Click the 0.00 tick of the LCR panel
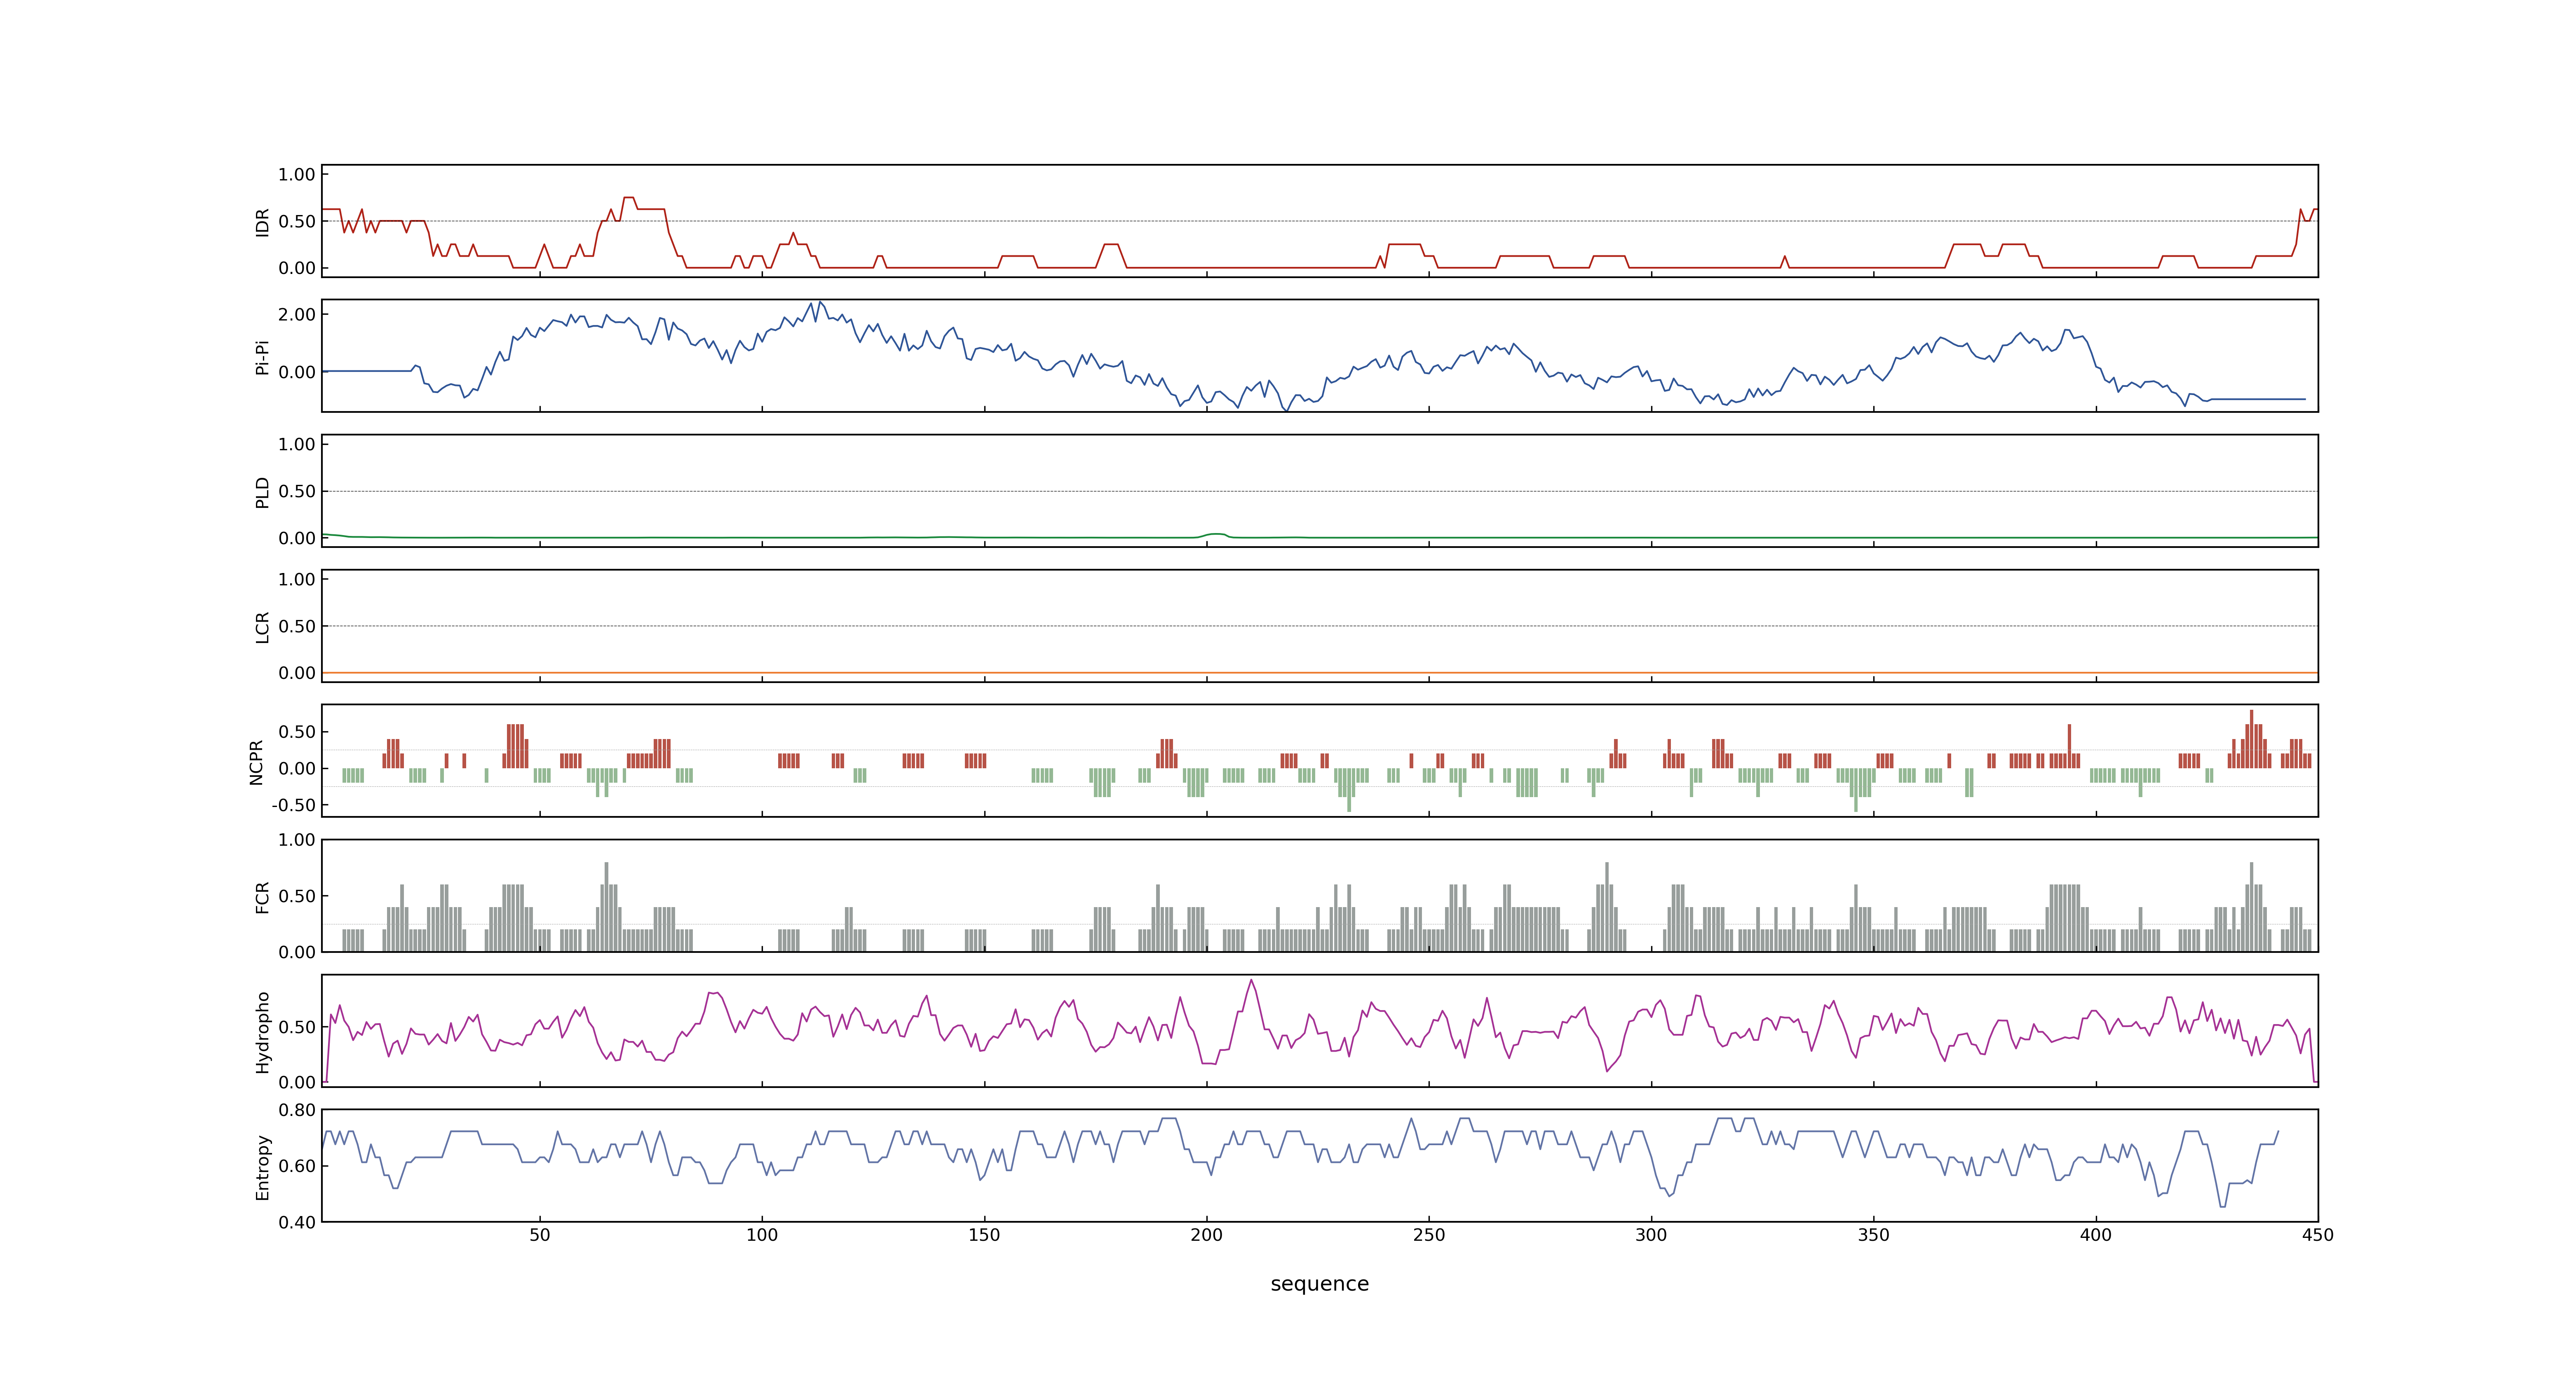This screenshot has height=1373, width=2576. 297,674
